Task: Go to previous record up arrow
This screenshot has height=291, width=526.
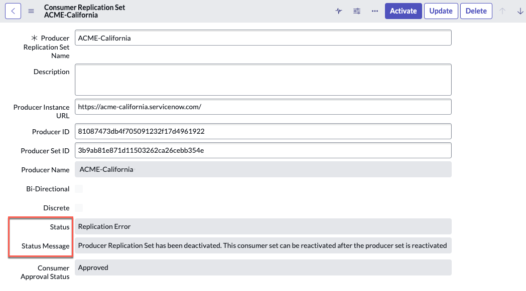Action: [502, 11]
